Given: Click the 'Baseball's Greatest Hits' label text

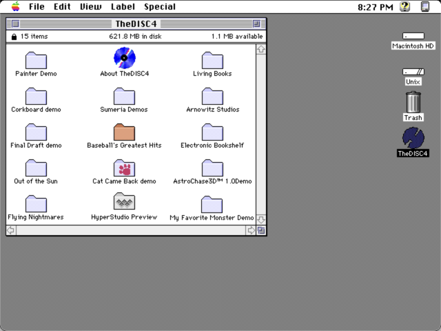Looking at the screenshot, I should (x=124, y=146).
